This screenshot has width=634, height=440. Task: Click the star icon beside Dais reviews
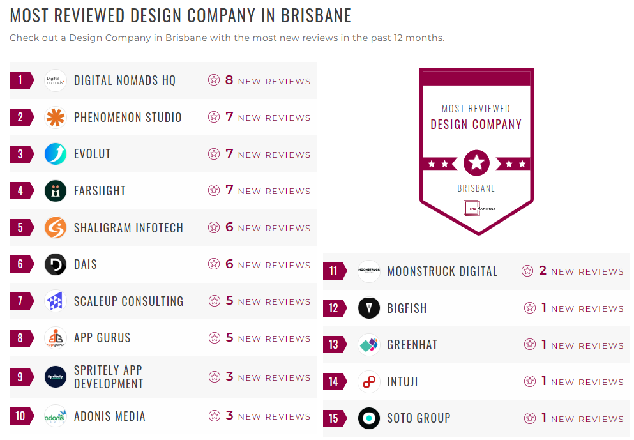point(214,264)
